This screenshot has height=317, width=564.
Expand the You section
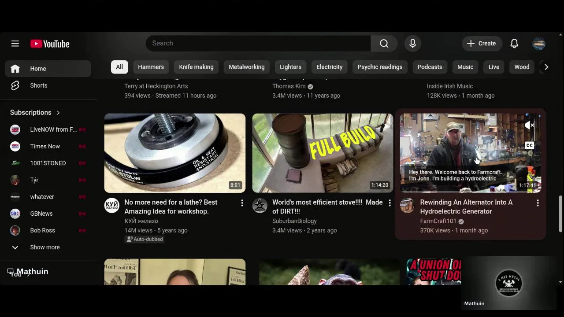(20, 274)
